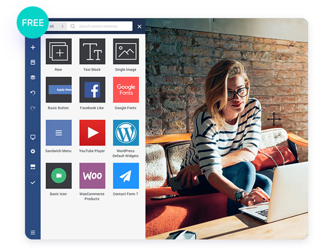Expand the All category dropdown

pyautogui.click(x=57, y=26)
